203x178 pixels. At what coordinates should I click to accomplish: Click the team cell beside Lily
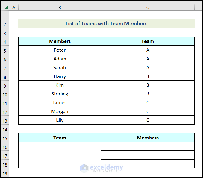click(x=147, y=120)
